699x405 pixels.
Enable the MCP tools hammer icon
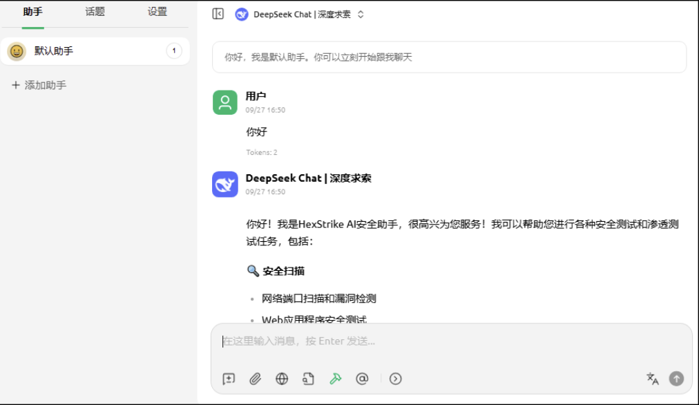pyautogui.click(x=336, y=379)
